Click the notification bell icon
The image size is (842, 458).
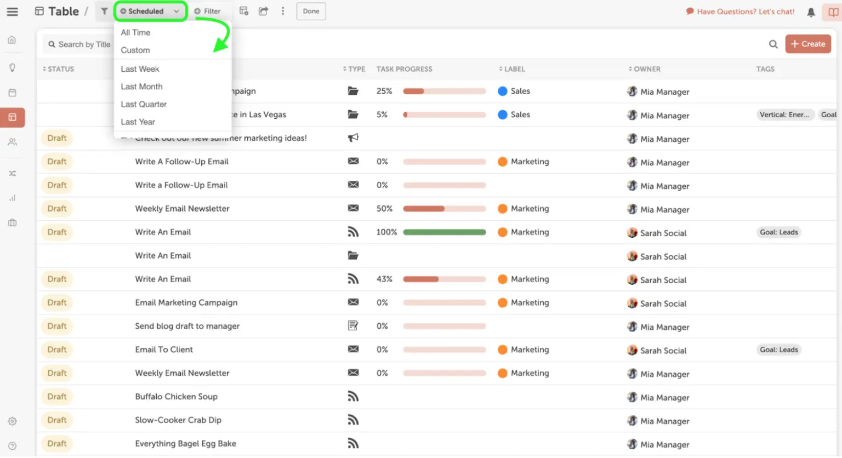click(811, 12)
